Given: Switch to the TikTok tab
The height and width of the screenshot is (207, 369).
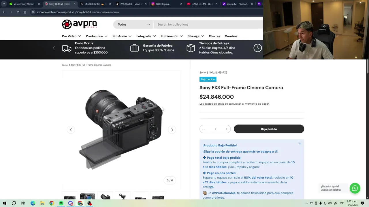Looking at the screenshot, I should (131, 4).
